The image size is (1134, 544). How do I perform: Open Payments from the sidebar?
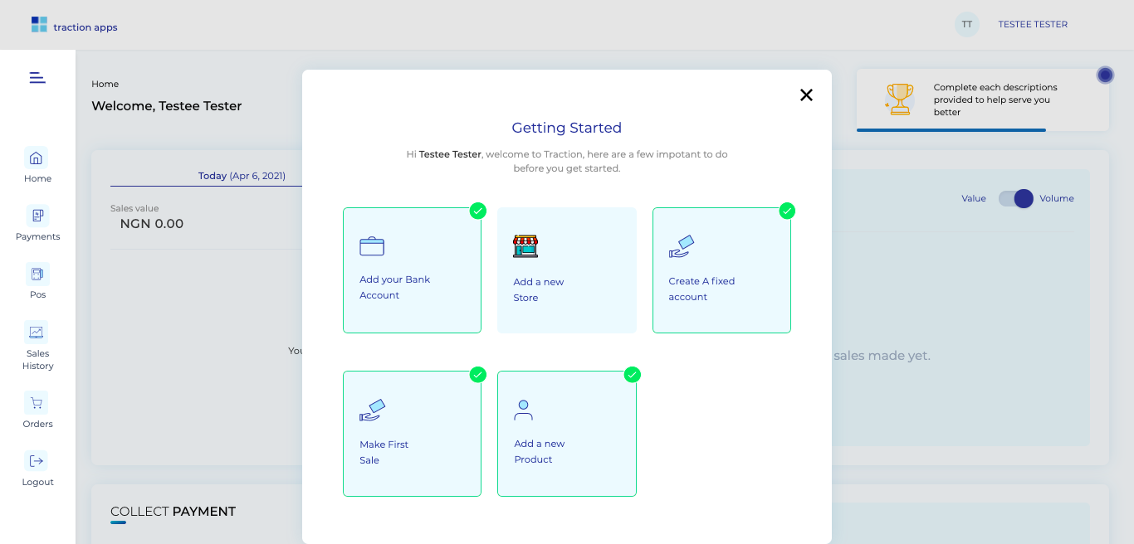(37, 214)
